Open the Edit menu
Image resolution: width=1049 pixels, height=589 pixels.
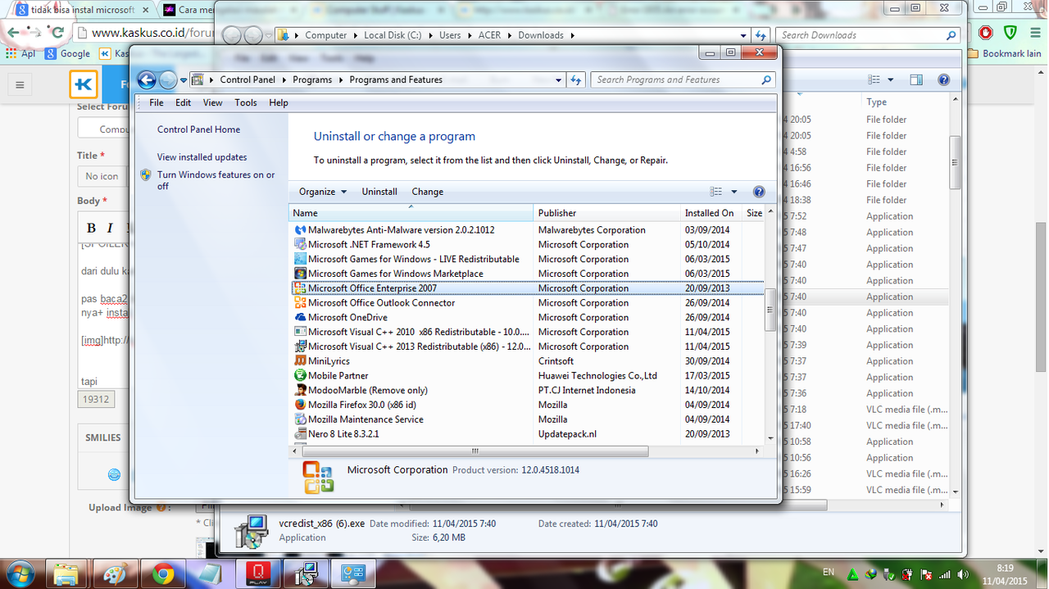click(184, 103)
